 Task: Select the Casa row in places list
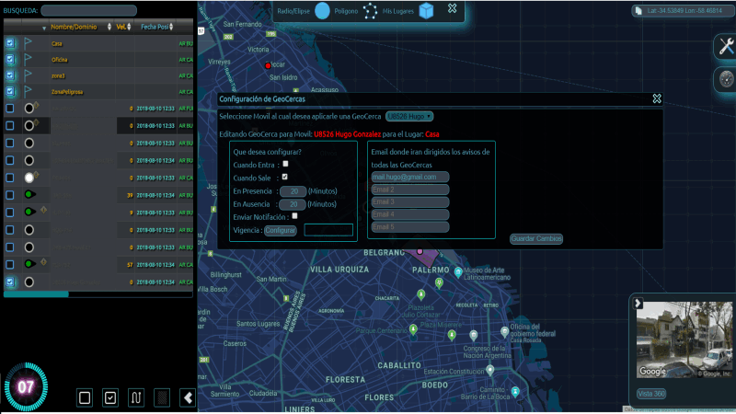coord(57,43)
